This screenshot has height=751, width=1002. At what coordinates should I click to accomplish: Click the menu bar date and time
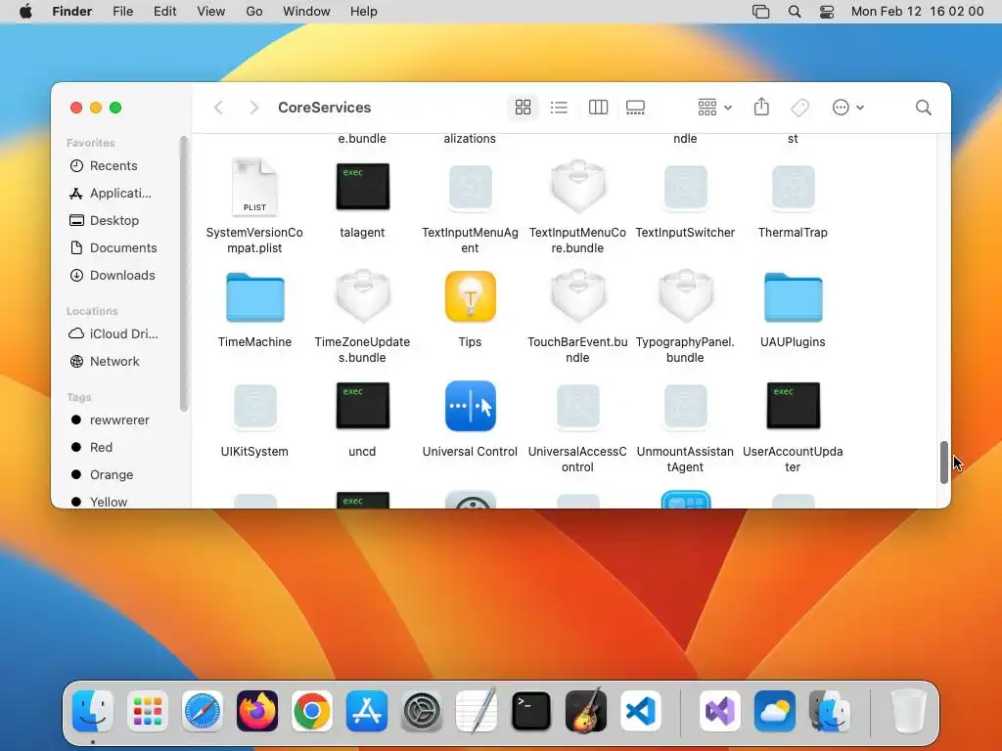pyautogui.click(x=917, y=12)
